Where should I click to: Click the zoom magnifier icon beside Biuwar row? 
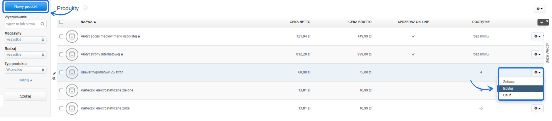[54, 79]
